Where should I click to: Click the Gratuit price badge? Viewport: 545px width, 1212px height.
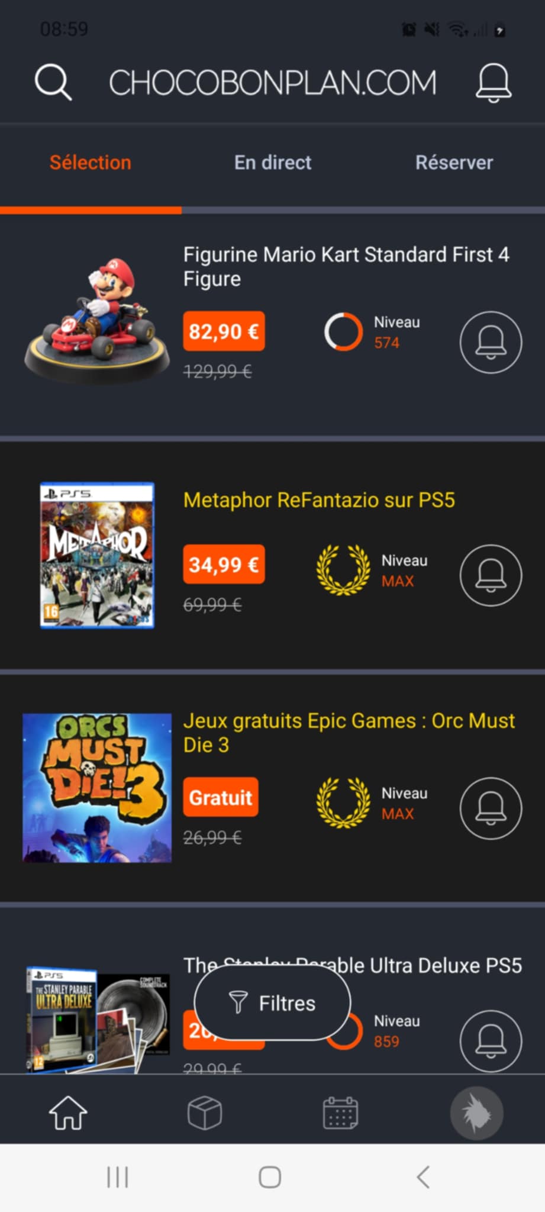221,797
